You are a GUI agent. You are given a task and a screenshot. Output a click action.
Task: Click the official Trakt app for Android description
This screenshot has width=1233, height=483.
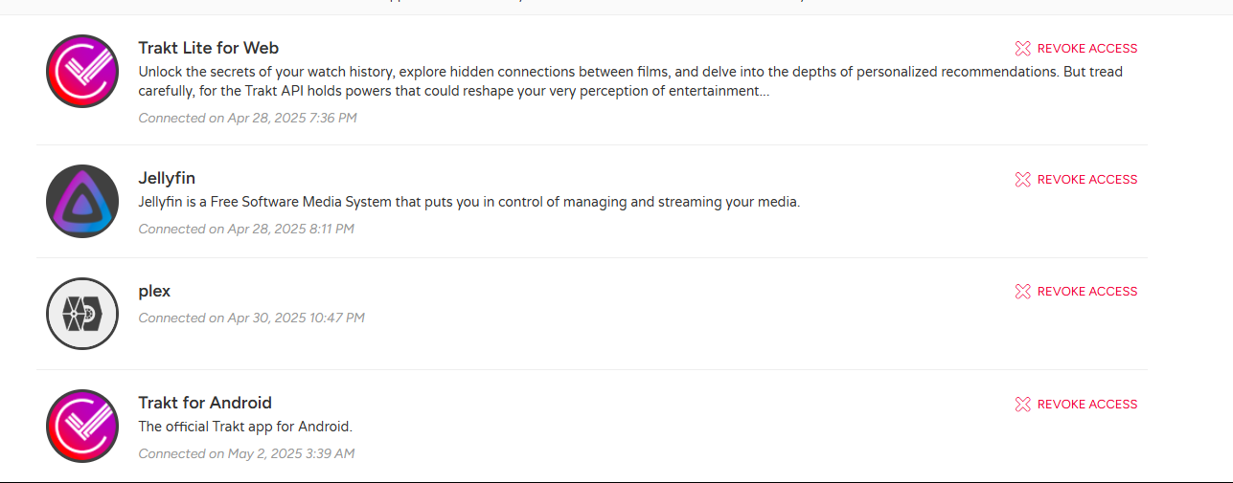[x=246, y=427]
